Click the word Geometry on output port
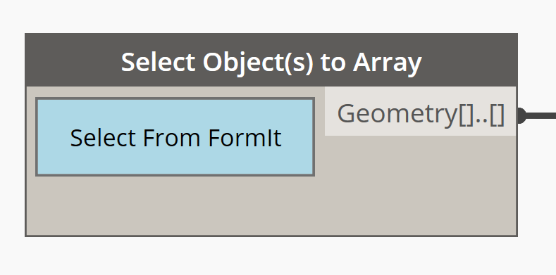Viewport: 556px width, 275px height. (x=397, y=115)
